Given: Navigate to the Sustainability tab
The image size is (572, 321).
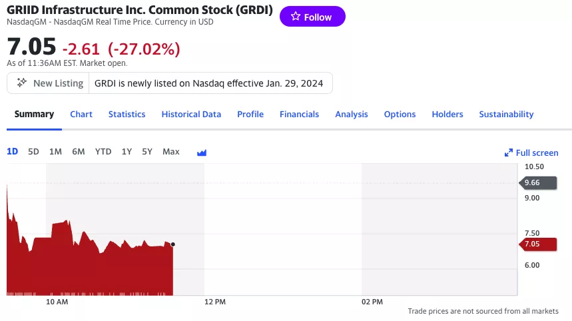Looking at the screenshot, I should point(506,115).
